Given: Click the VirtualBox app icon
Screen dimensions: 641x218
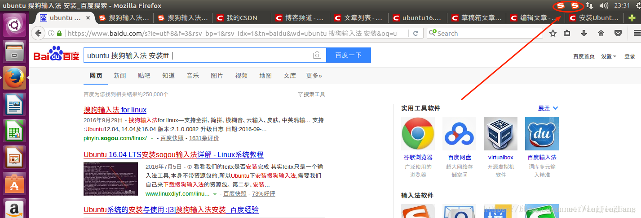Looking at the screenshot, I should (500, 133).
